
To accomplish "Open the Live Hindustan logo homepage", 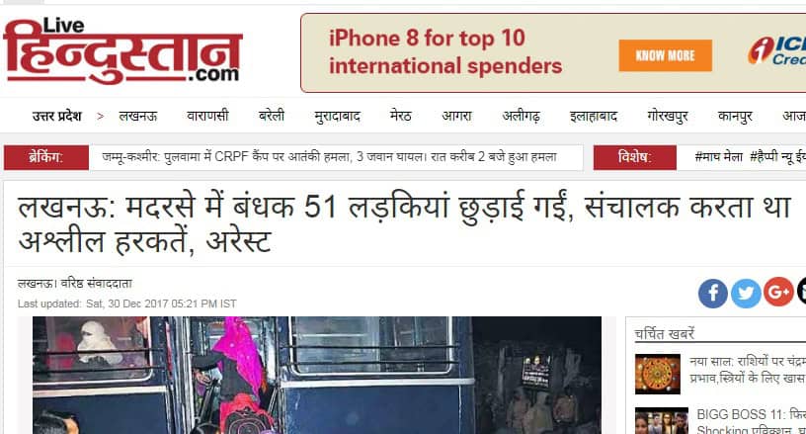I will 122,50.
